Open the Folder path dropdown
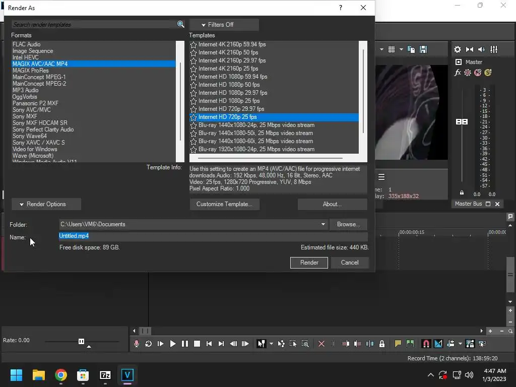This screenshot has width=516, height=387. 323,224
